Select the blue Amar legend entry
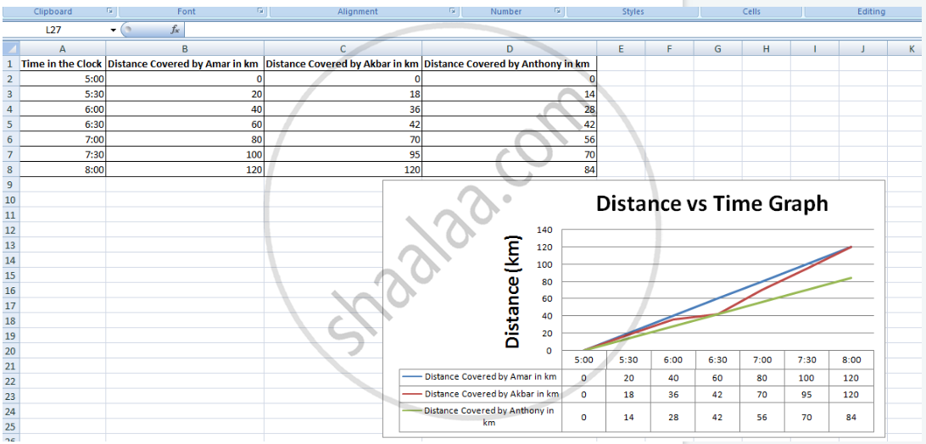The width and height of the screenshot is (926, 444). 480,376
